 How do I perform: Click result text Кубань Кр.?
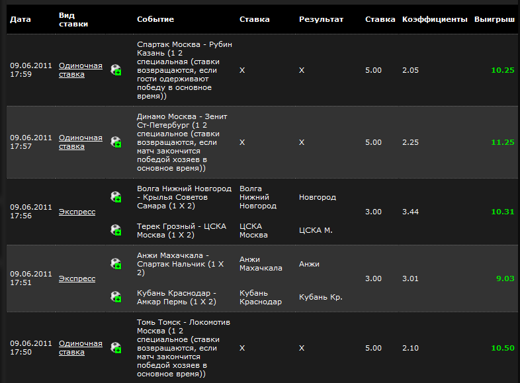321,297
